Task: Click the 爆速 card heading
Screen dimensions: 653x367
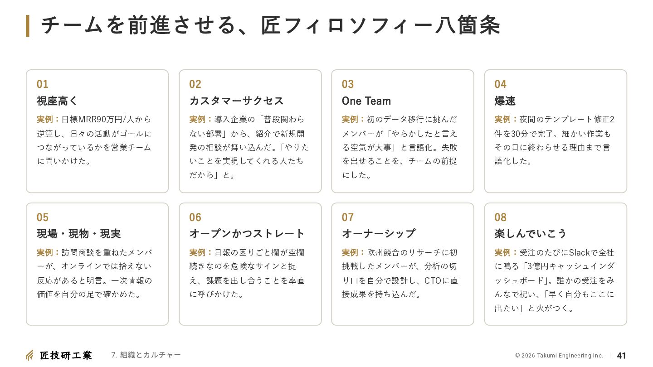Action: [x=505, y=101]
